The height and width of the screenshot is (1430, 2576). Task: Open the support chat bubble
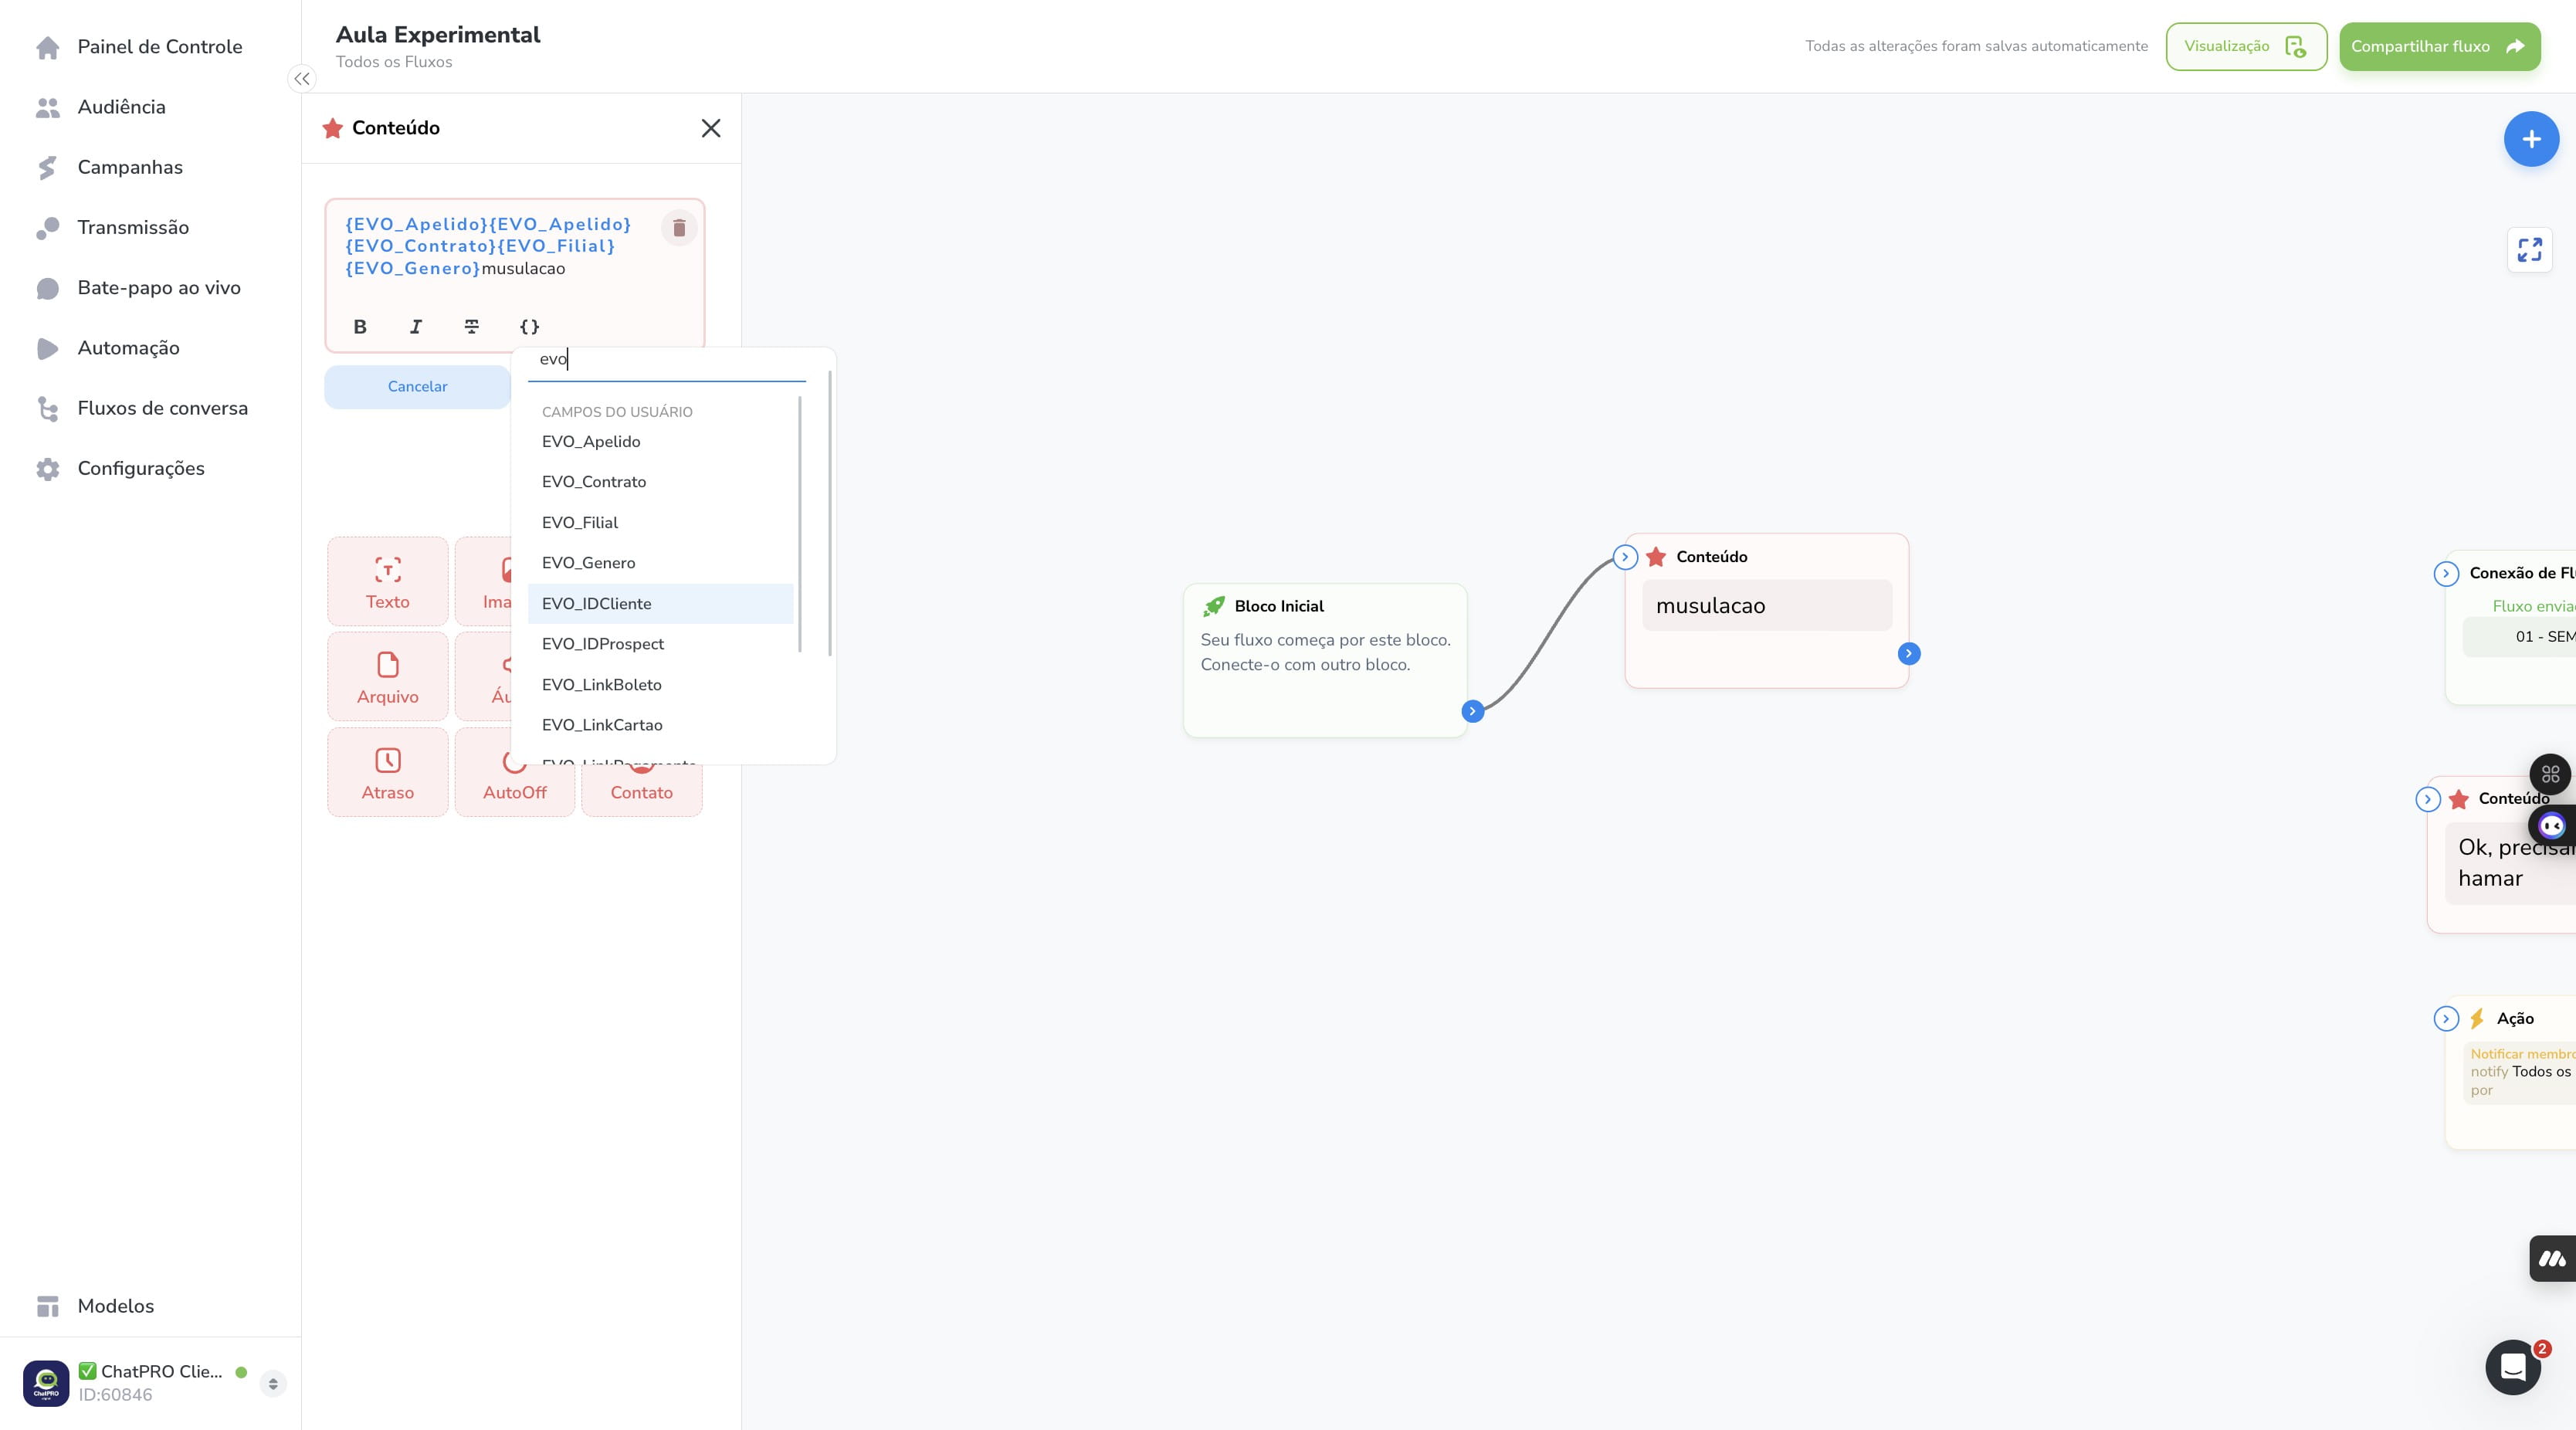[2513, 1367]
